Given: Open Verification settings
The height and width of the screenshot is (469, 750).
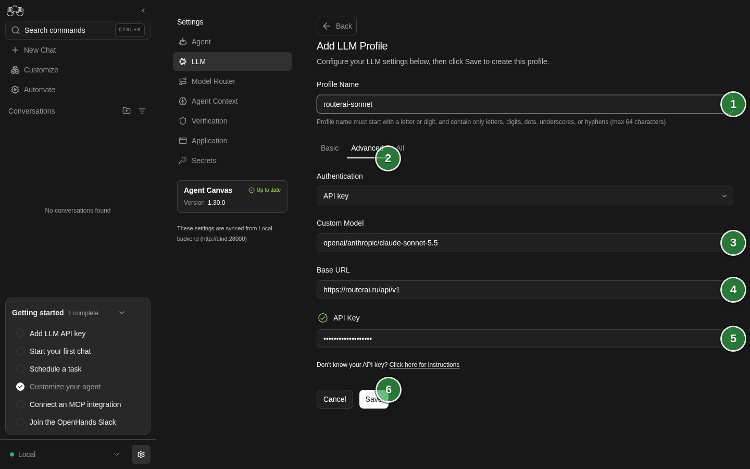Looking at the screenshot, I should [x=232, y=121].
